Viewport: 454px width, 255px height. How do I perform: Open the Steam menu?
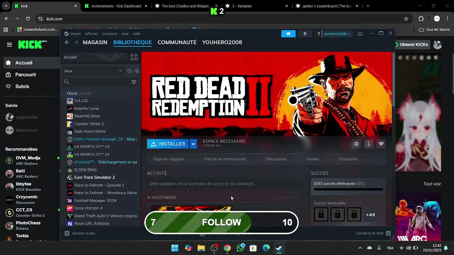75,34
